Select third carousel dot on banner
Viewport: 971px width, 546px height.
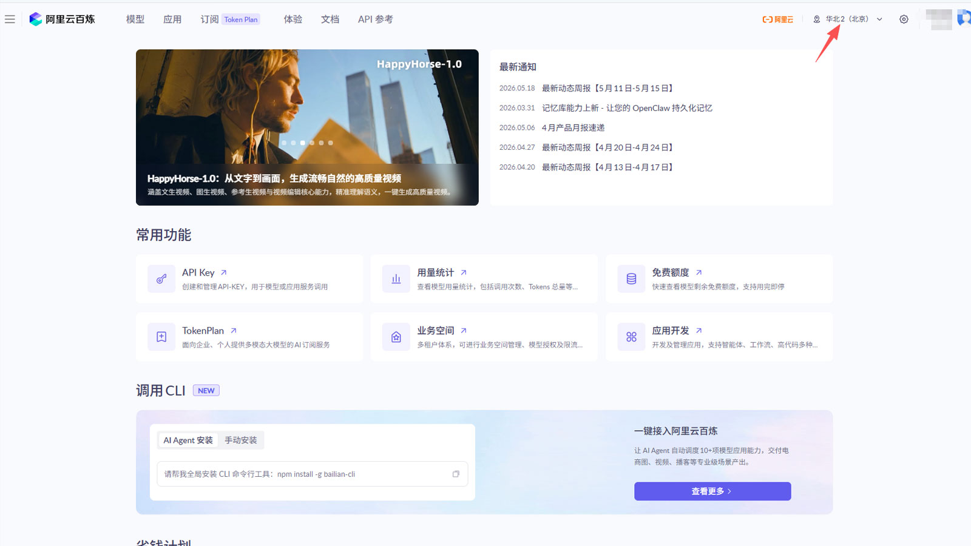pyautogui.click(x=303, y=143)
